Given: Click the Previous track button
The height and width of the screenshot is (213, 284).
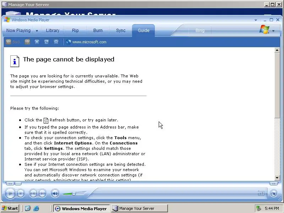Looking at the screenshot, I should (33, 193).
